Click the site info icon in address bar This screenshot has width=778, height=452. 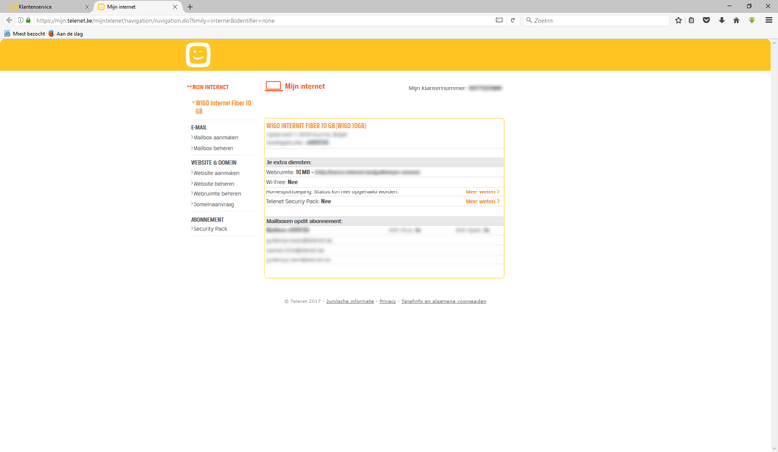[x=20, y=20]
